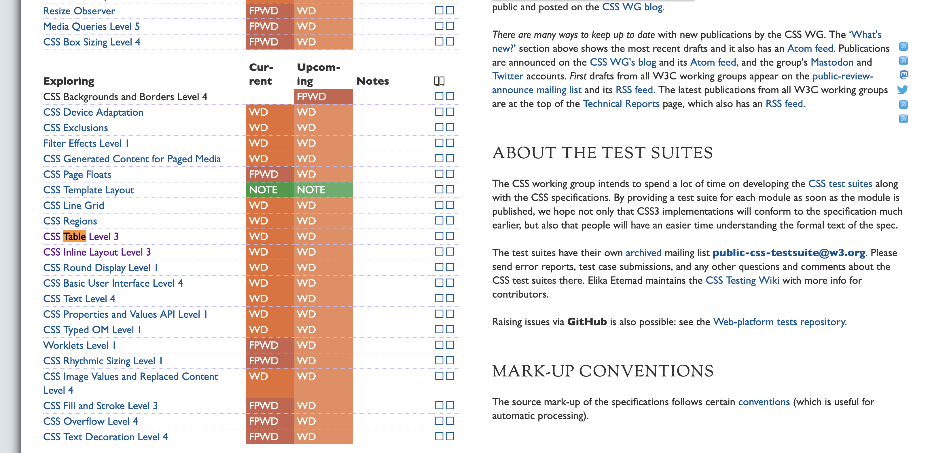Click the RSS icon just below Twitter
The height and width of the screenshot is (453, 928).
(903, 104)
